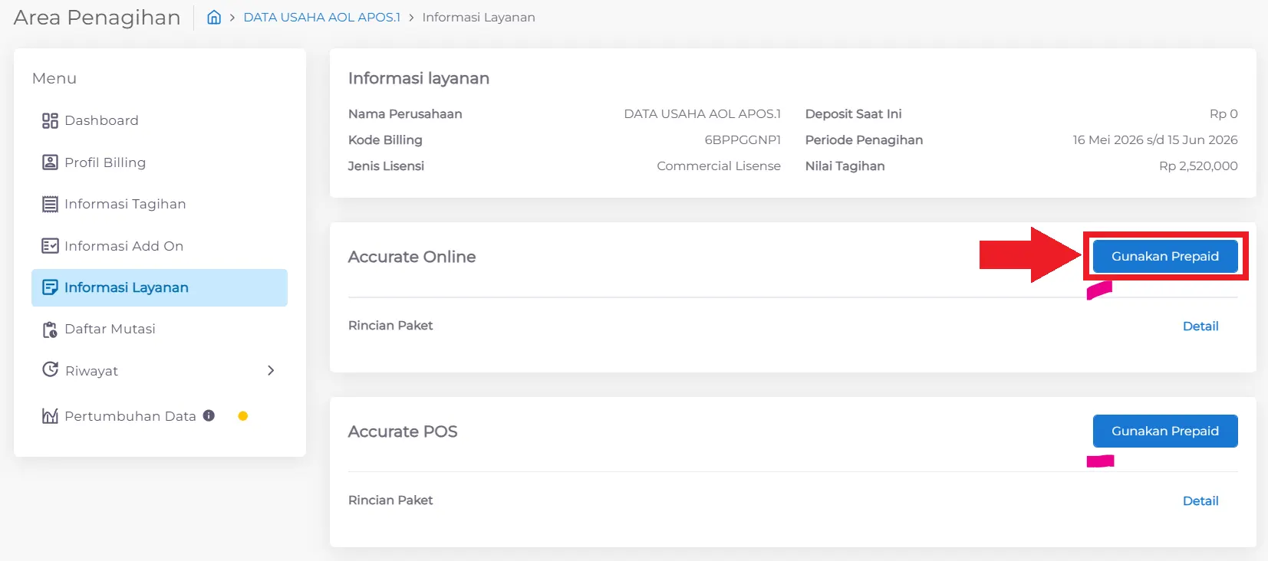Click the Accurate POS section heading
This screenshot has height=561, width=1268.
tap(403, 431)
